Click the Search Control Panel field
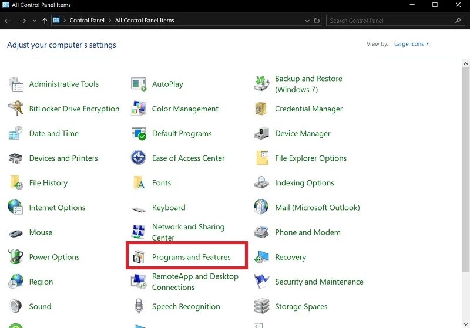The image size is (470, 328). point(395,21)
